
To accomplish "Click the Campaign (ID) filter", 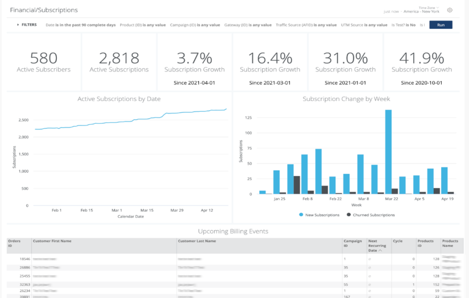I will (194, 25).
